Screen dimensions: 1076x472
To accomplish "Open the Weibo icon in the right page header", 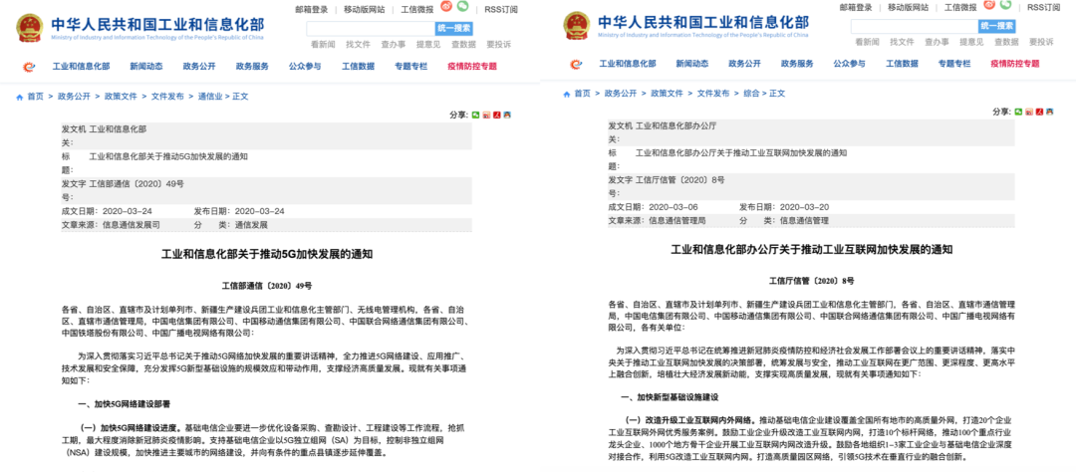I will (x=990, y=5).
